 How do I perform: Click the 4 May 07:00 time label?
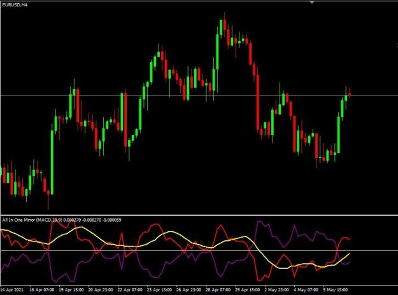[306, 290]
